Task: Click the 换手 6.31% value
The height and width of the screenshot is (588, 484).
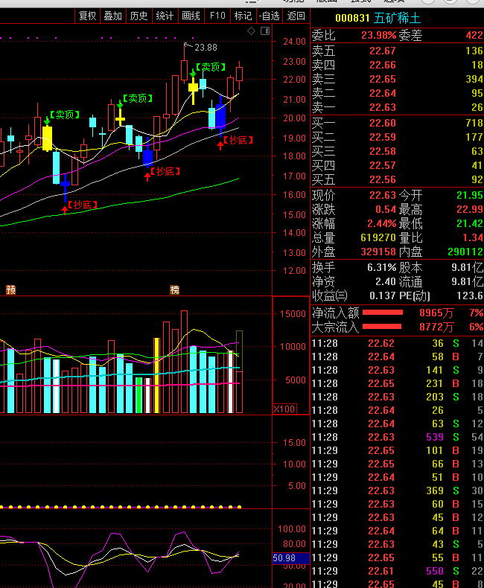Action: (381, 267)
